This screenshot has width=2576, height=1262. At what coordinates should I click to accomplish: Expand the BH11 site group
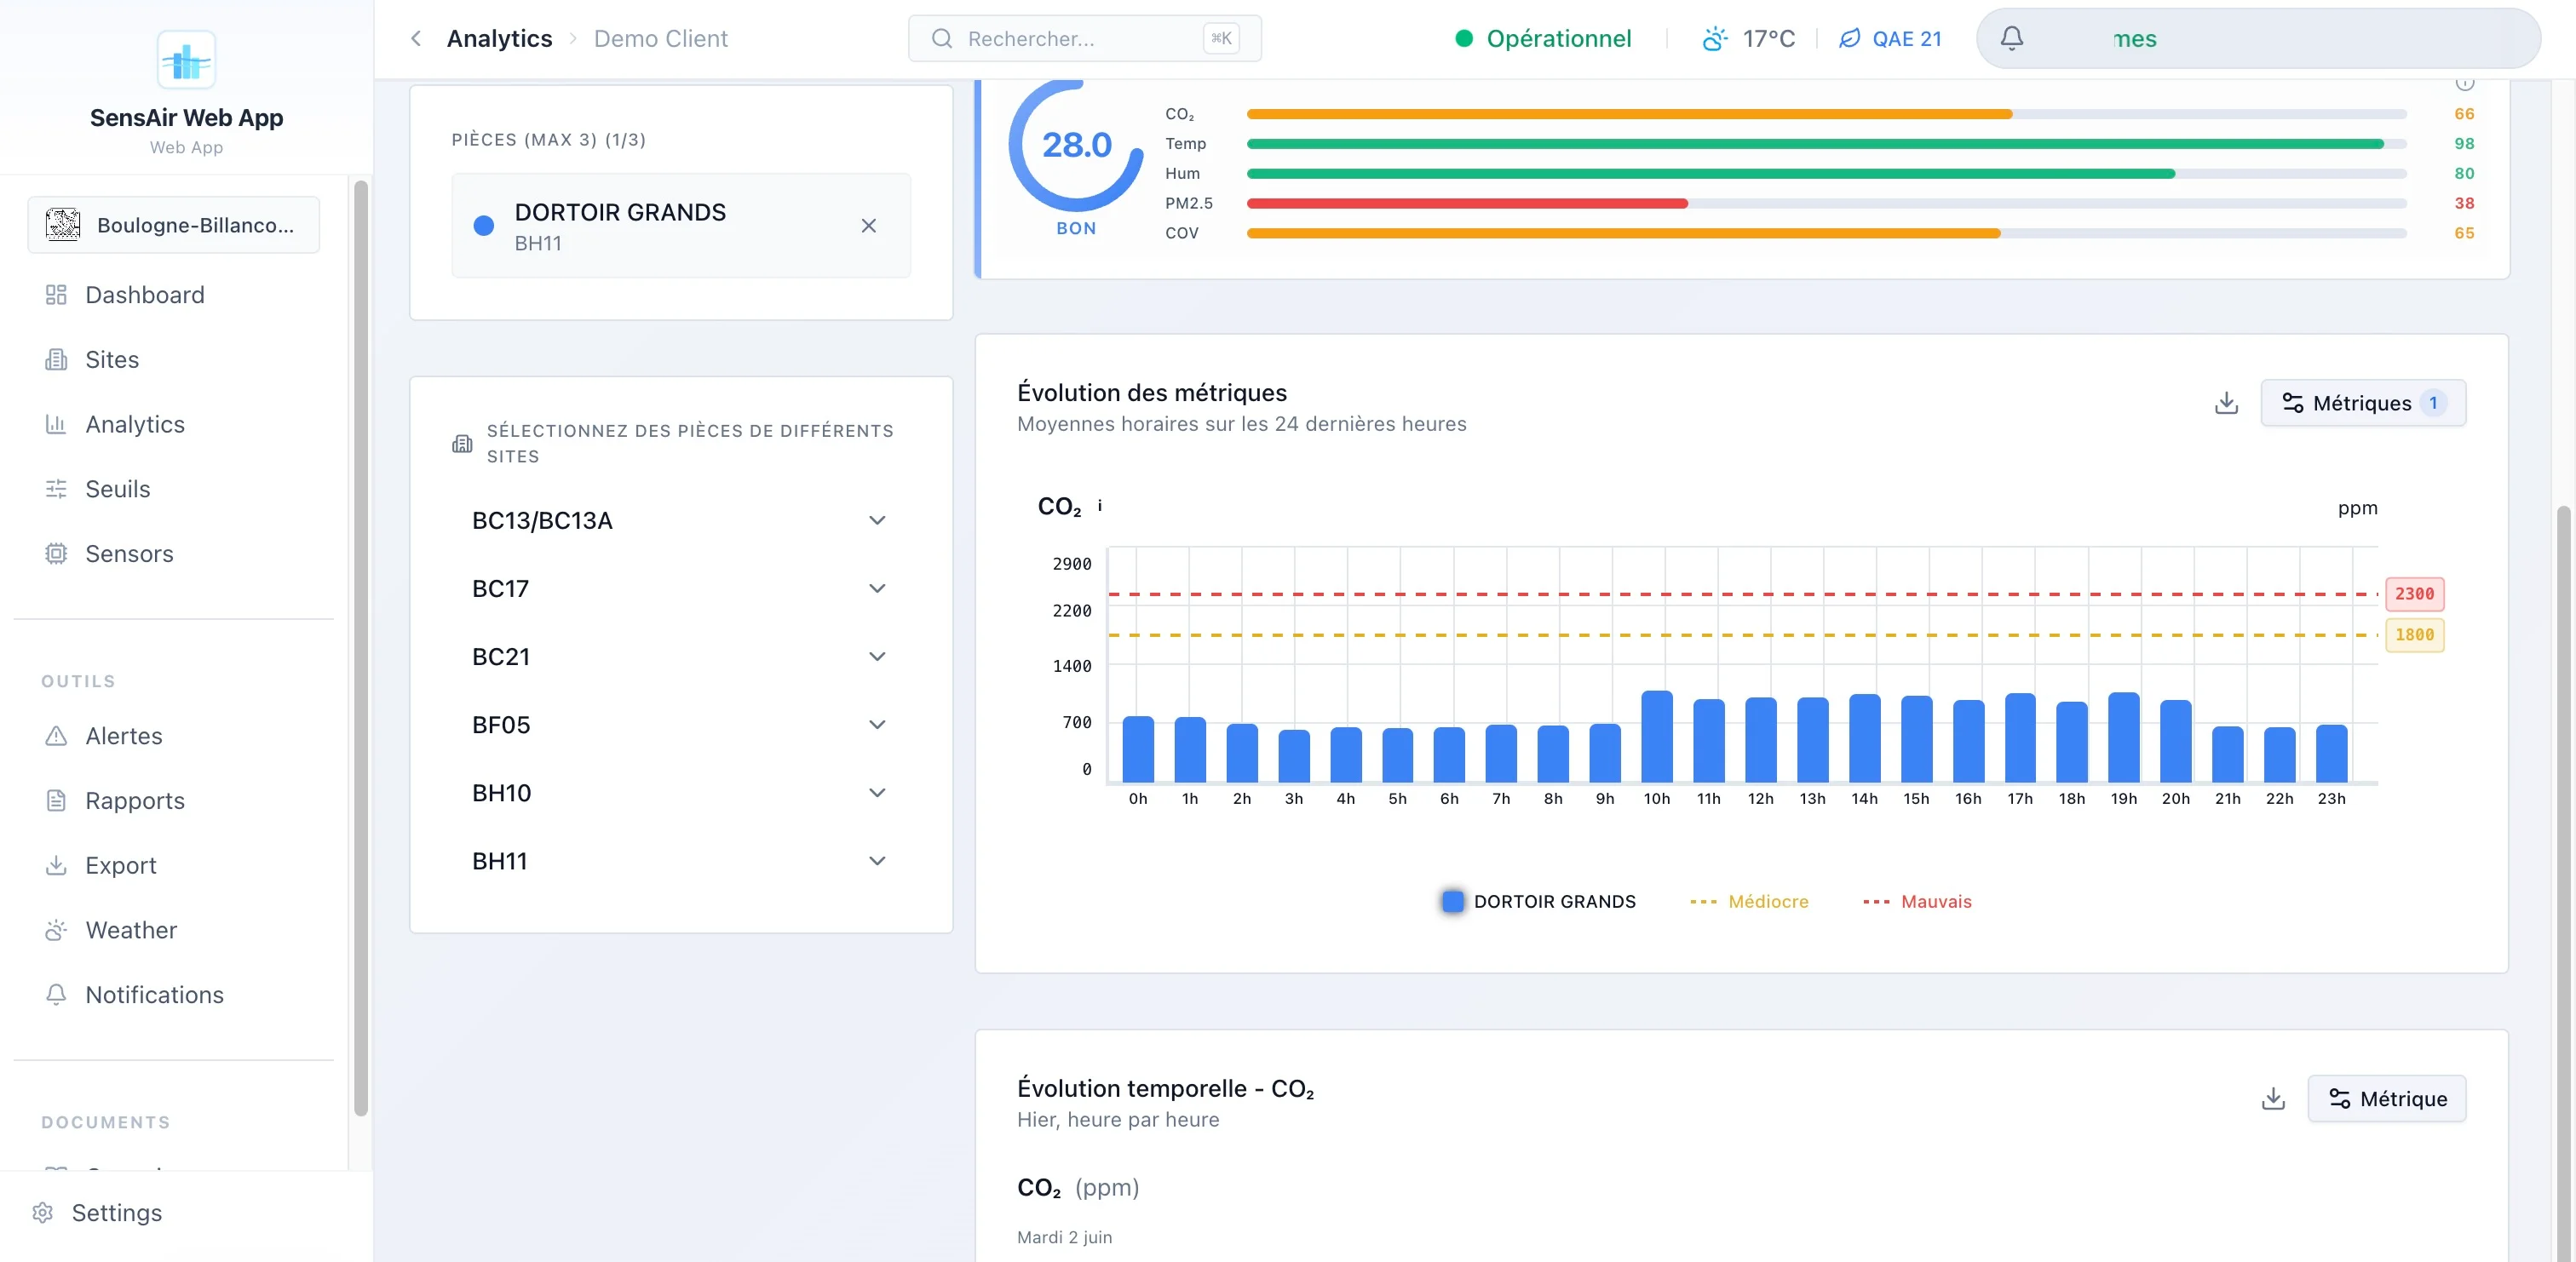tap(681, 861)
